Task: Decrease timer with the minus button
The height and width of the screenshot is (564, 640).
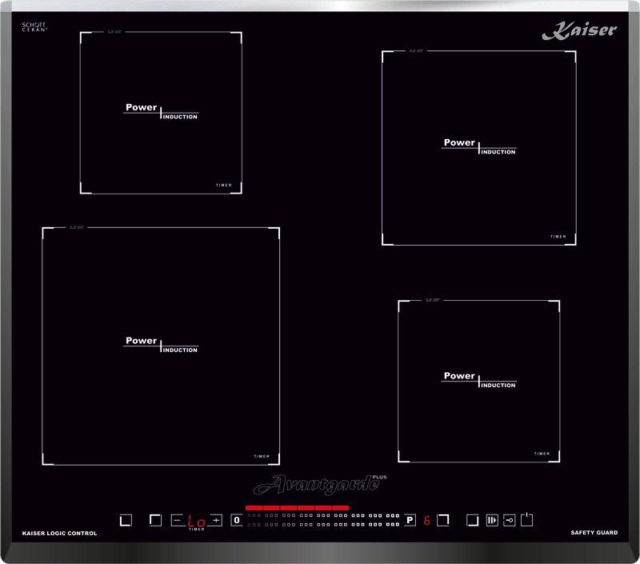Action: tap(178, 520)
